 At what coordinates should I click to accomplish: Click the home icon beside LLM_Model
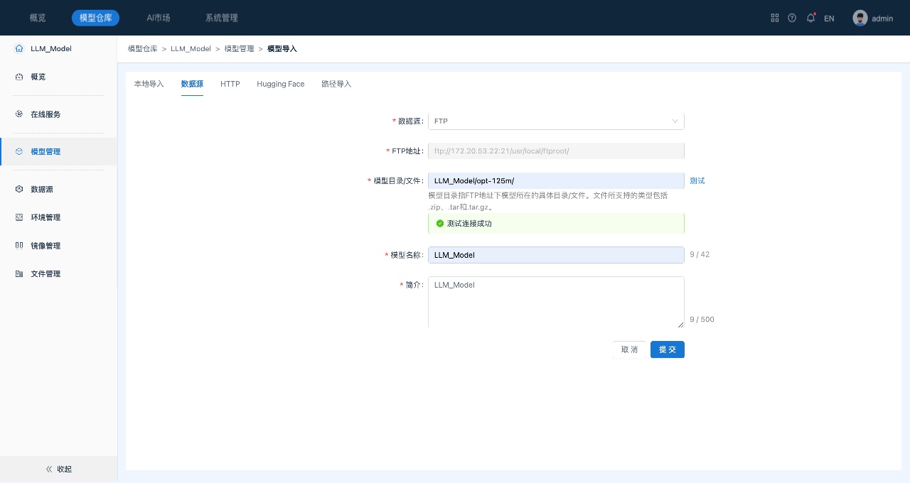(x=19, y=49)
